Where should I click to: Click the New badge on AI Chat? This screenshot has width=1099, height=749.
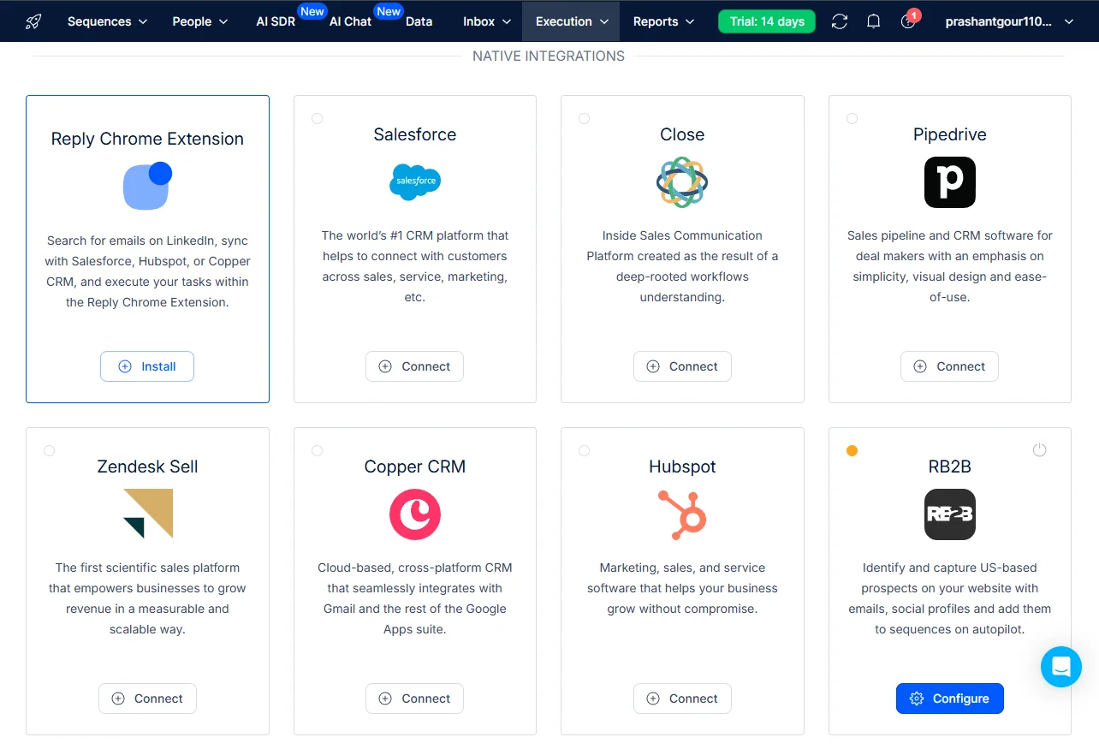tap(389, 12)
